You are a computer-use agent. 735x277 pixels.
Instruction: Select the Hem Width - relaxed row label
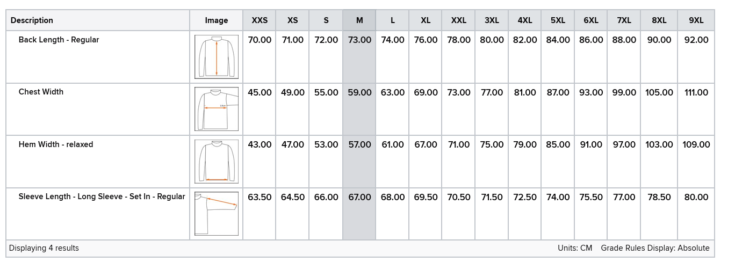56,144
